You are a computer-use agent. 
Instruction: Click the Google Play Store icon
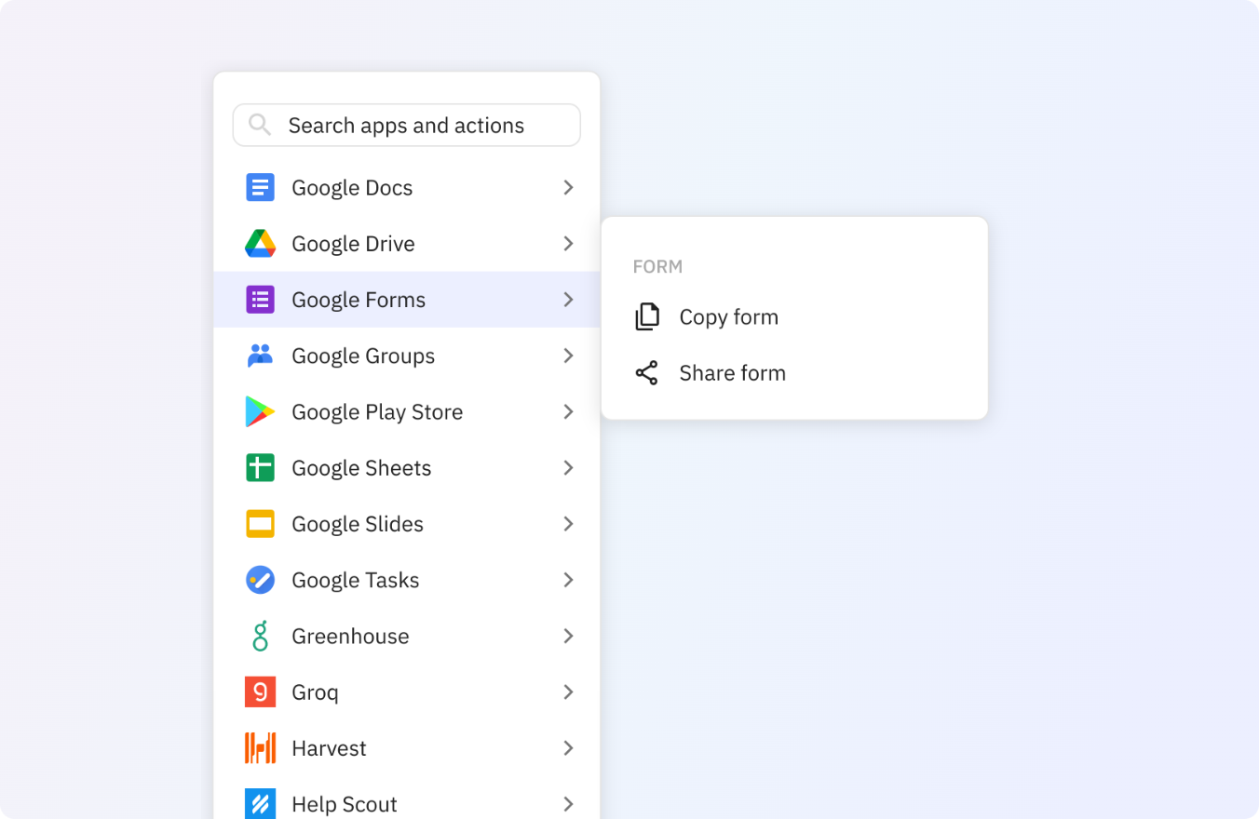260,411
